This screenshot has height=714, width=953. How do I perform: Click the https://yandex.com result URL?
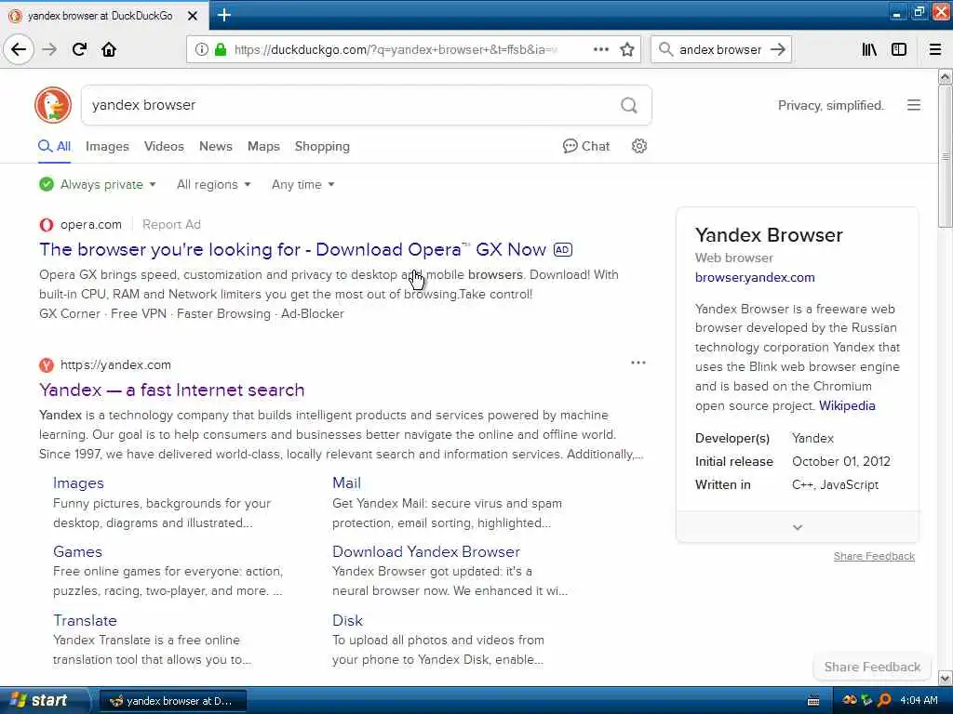115,364
